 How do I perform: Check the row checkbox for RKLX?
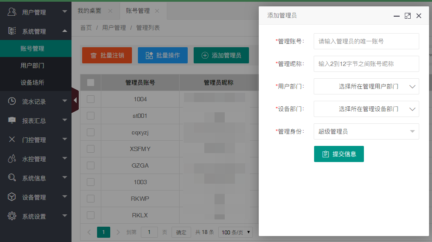[91, 215]
